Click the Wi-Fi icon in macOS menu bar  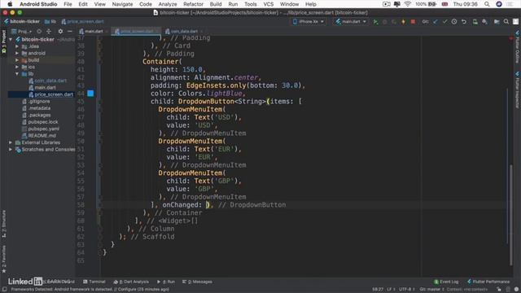[407, 4]
